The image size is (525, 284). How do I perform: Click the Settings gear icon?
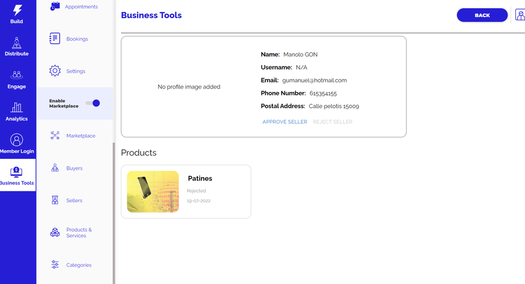coord(55,71)
